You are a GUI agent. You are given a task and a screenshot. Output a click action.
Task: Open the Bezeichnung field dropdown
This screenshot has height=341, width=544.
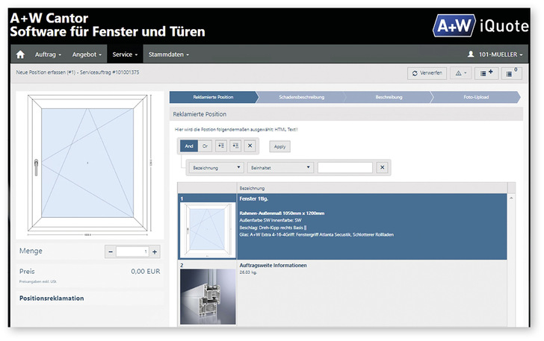(x=216, y=168)
